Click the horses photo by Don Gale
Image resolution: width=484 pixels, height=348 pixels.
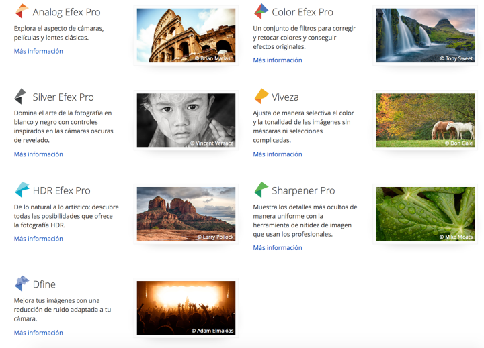[425, 120]
